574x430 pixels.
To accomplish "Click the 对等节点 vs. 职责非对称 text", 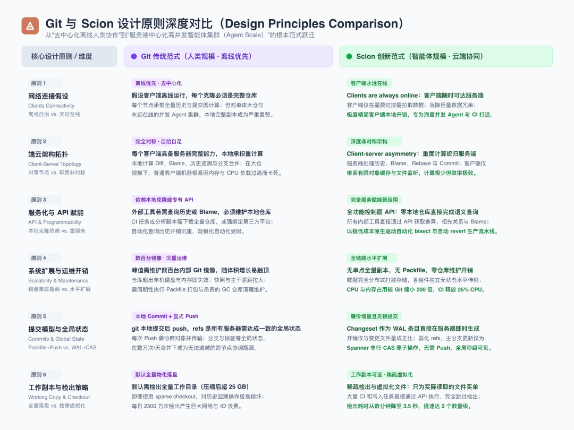I will click(57, 173).
